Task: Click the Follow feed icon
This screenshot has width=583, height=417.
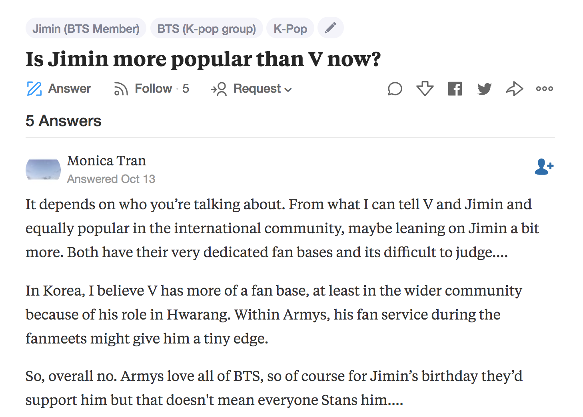Action: [x=121, y=89]
